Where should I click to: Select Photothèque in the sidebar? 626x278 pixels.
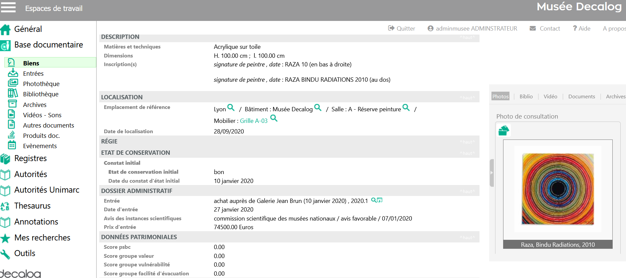tap(41, 84)
